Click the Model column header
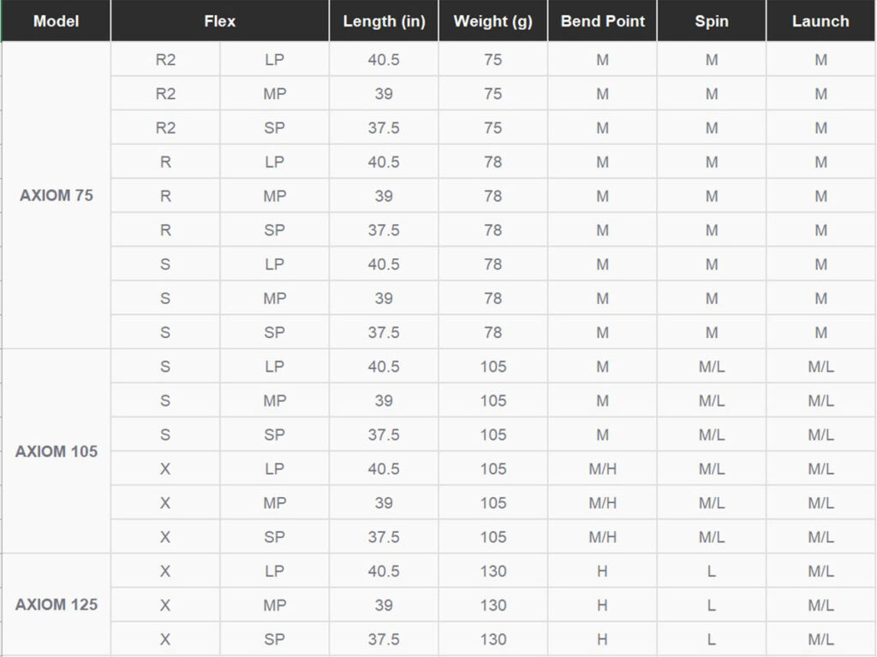The height and width of the screenshot is (657, 877). (x=56, y=21)
